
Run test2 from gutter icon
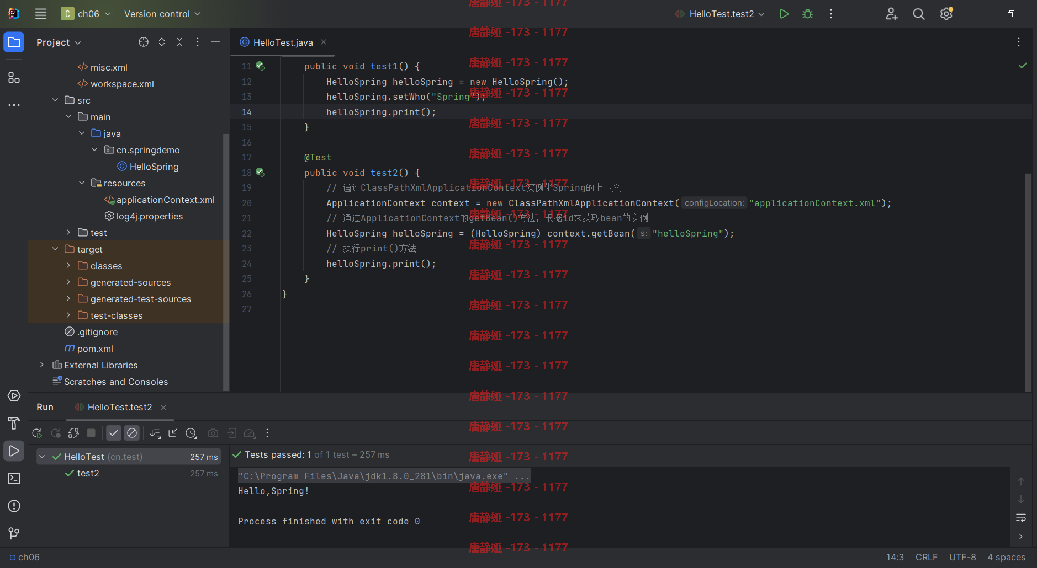pyautogui.click(x=260, y=173)
